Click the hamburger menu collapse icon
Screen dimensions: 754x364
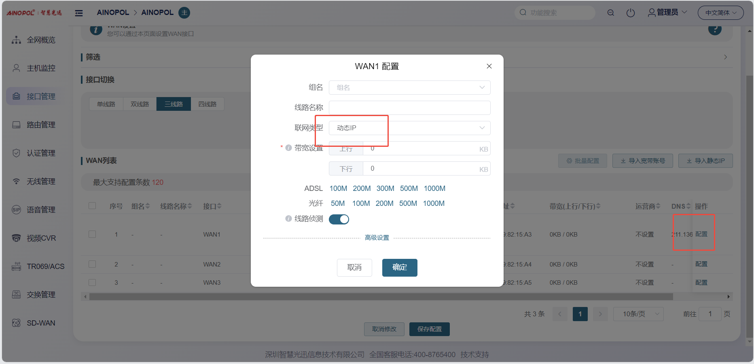click(79, 13)
